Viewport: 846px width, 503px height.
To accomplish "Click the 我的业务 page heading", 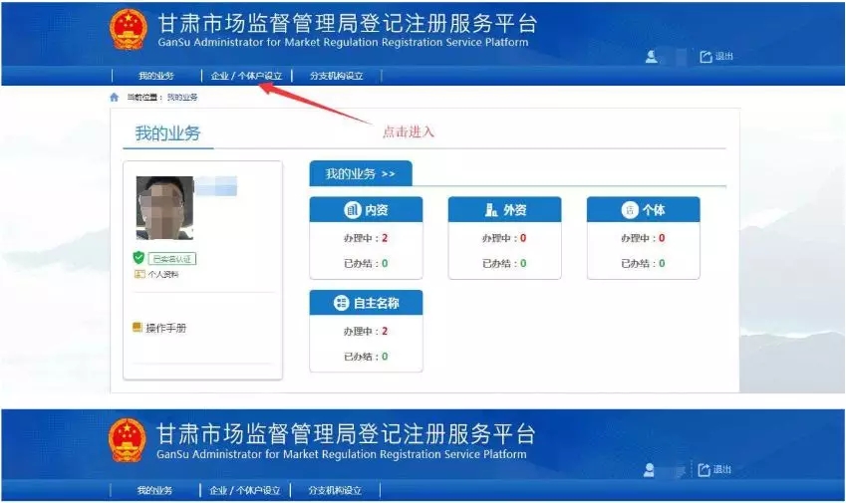I will [167, 133].
